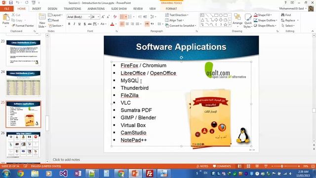The height and width of the screenshot is (178, 316).
Task: Increase font size with the larger A
Action: [103, 17]
